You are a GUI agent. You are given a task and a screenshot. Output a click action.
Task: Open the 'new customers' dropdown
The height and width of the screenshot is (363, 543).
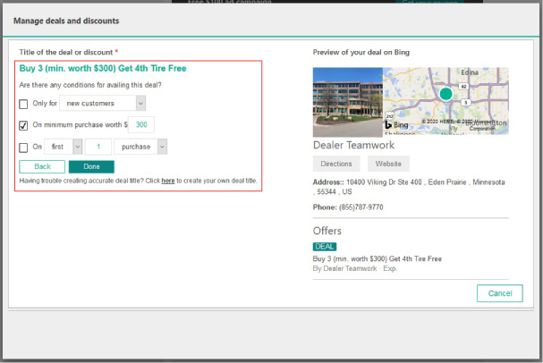pos(103,103)
